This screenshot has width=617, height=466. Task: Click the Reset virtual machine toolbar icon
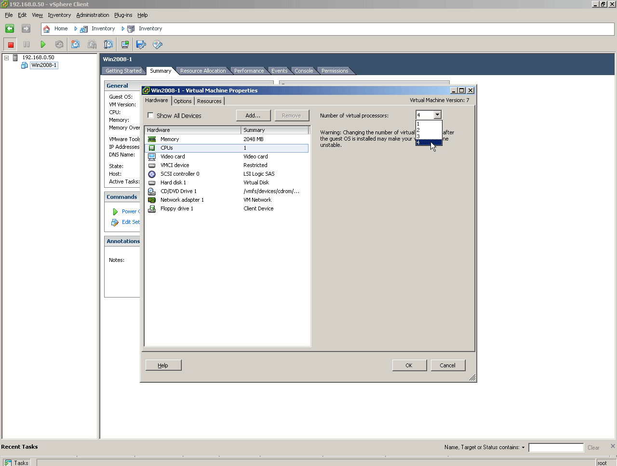59,45
